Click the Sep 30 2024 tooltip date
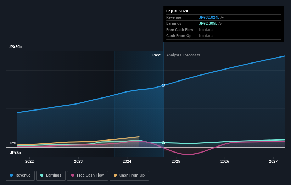The width and height of the screenshot is (291, 185). 177,11
